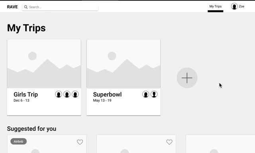Open Zoe's profile avatar icon
Viewport: 255px width, 153px height.
pos(234,6)
